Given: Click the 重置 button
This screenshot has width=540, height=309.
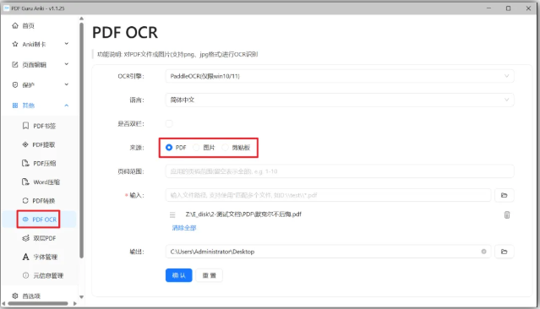Looking at the screenshot, I should (209, 275).
